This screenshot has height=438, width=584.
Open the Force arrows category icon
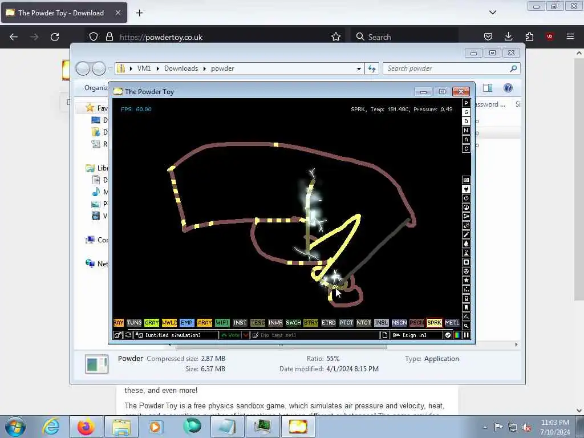click(x=466, y=216)
